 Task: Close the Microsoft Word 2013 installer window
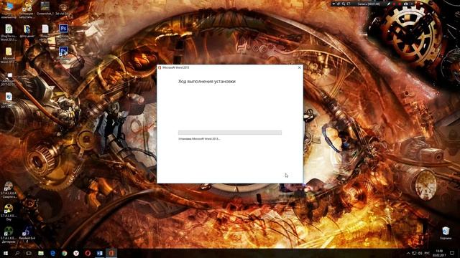click(299, 67)
